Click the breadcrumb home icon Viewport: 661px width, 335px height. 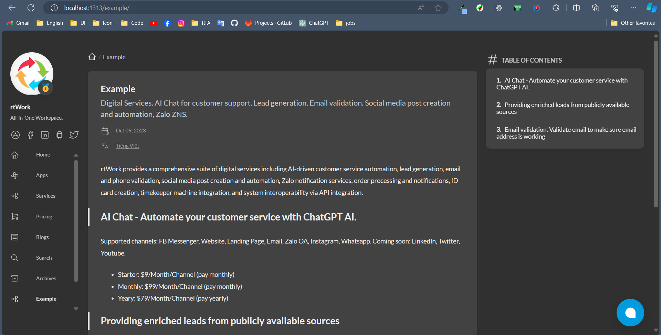coord(92,57)
